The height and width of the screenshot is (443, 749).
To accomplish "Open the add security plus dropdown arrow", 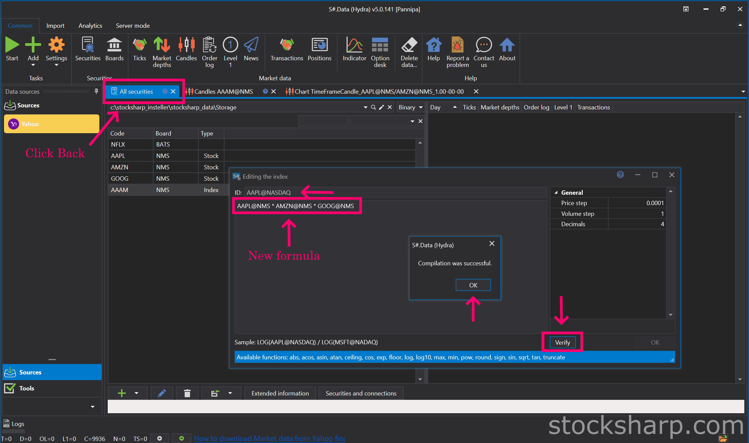I will tap(136, 393).
